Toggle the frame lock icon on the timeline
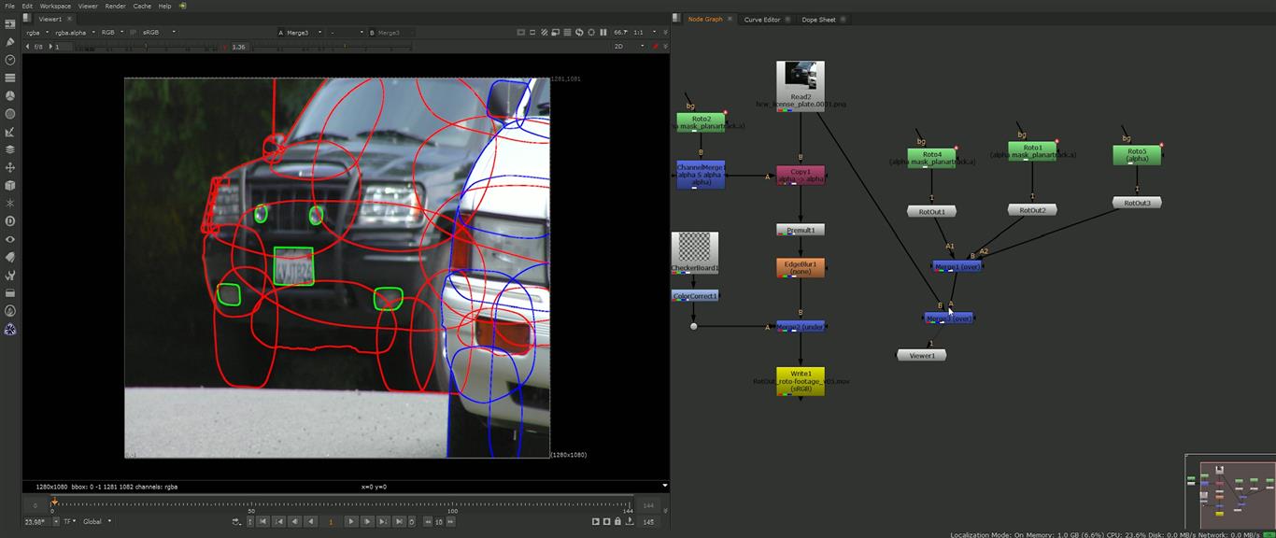 (617, 521)
